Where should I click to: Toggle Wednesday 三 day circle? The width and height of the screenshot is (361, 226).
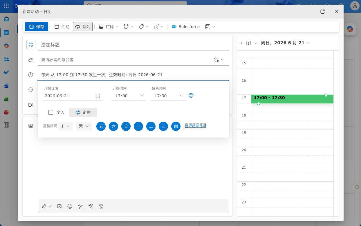163,126
